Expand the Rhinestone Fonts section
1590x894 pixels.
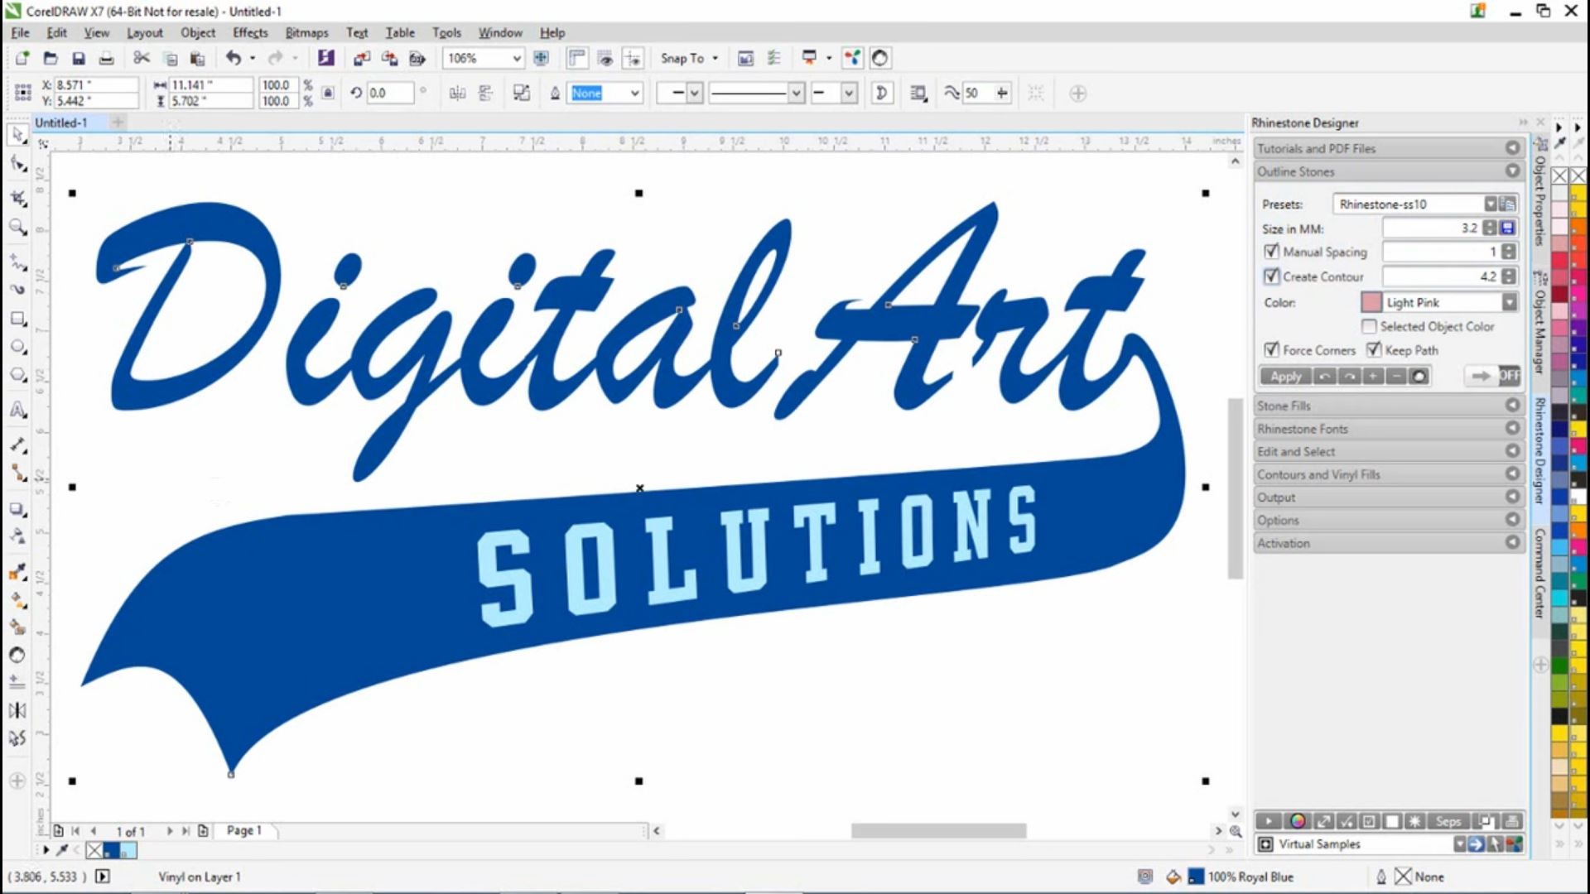click(x=1389, y=429)
